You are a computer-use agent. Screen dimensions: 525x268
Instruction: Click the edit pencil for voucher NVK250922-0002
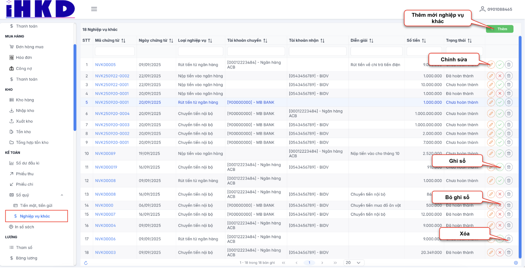pyautogui.click(x=491, y=76)
